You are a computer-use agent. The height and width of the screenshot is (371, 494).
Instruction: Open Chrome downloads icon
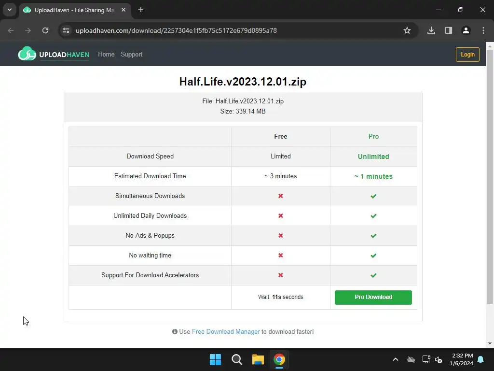(x=431, y=30)
